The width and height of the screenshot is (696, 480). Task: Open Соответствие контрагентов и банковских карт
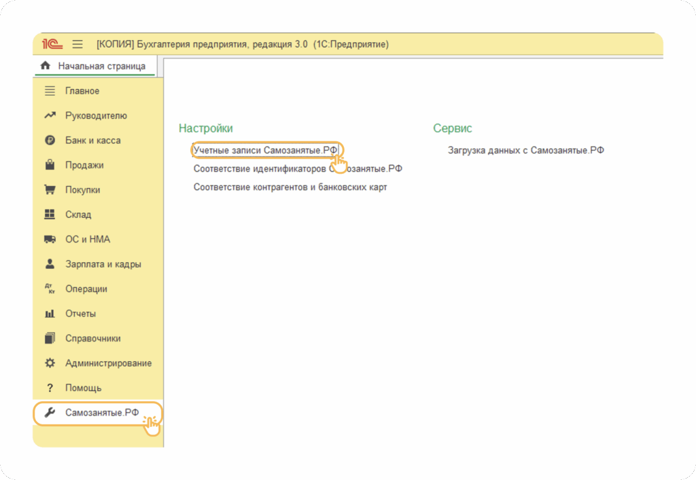pyautogui.click(x=290, y=187)
